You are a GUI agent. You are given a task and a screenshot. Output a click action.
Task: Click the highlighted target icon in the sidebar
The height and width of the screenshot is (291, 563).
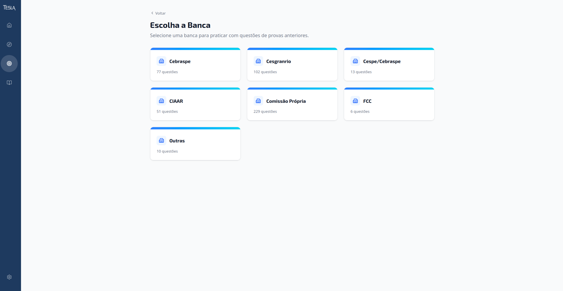coord(9,63)
